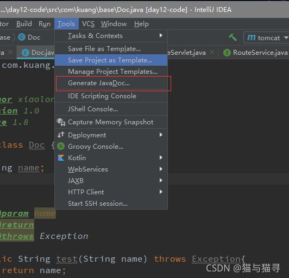Close the Servlet.java tab
Image resolution: width=289 pixels, height=278 pixels.
pos(212,53)
